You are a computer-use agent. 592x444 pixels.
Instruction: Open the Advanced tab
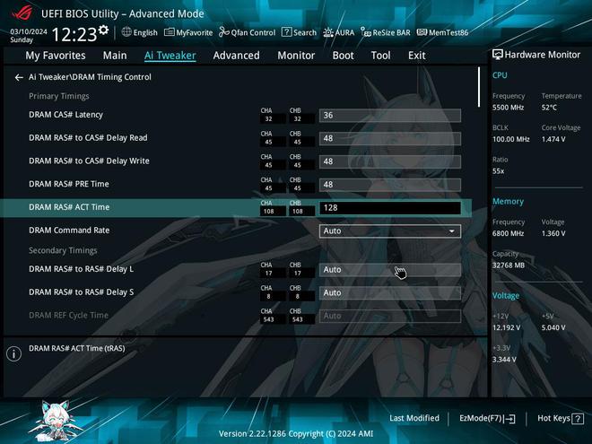point(236,56)
